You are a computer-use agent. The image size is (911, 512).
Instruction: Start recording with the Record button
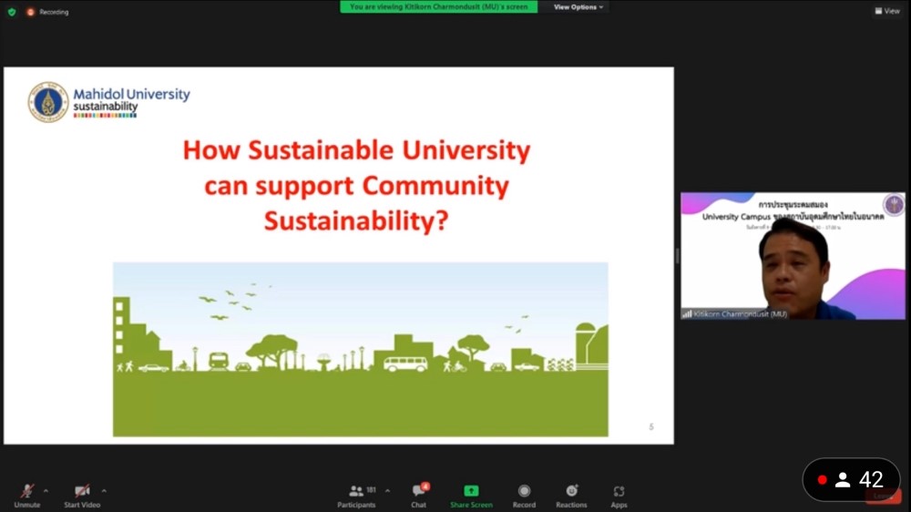(524, 492)
